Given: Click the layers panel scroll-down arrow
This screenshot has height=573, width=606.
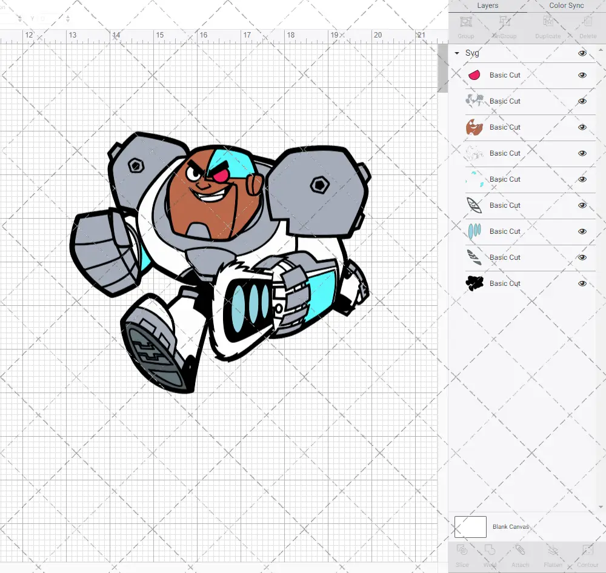Looking at the screenshot, I should click(600, 507).
